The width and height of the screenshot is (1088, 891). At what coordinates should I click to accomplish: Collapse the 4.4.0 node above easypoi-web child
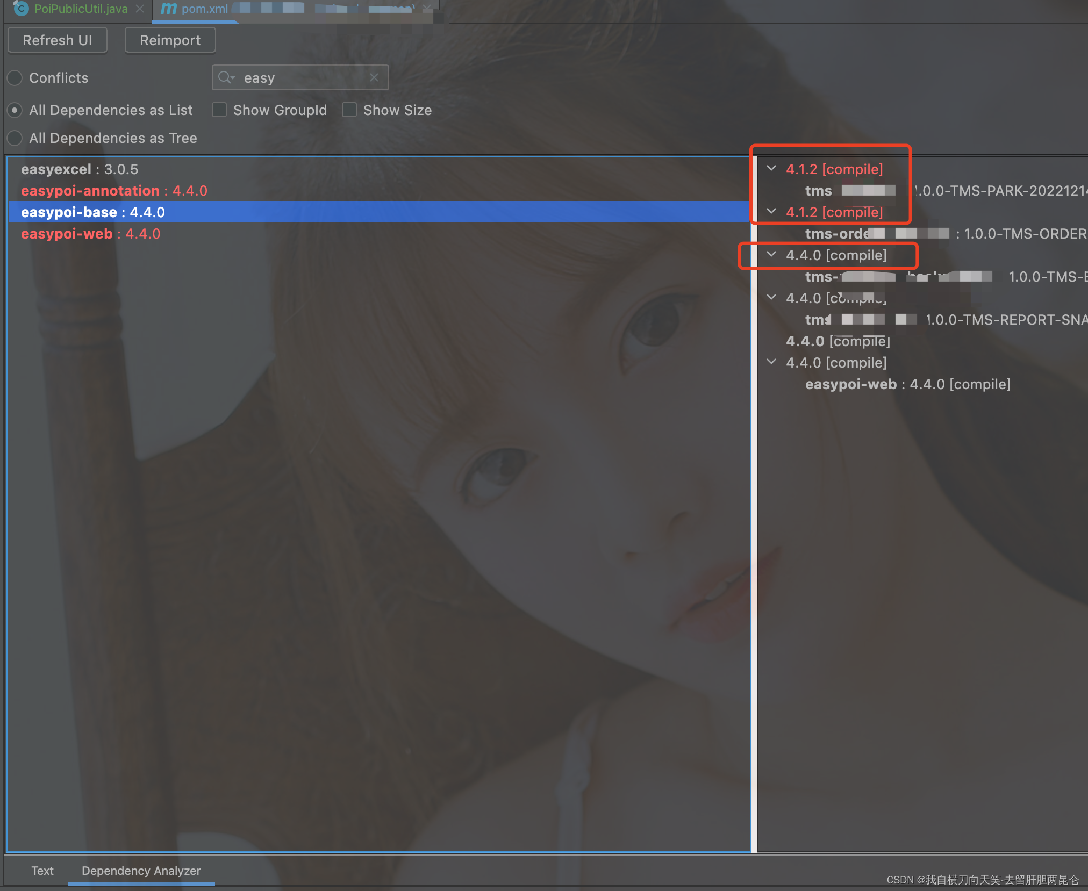771,362
